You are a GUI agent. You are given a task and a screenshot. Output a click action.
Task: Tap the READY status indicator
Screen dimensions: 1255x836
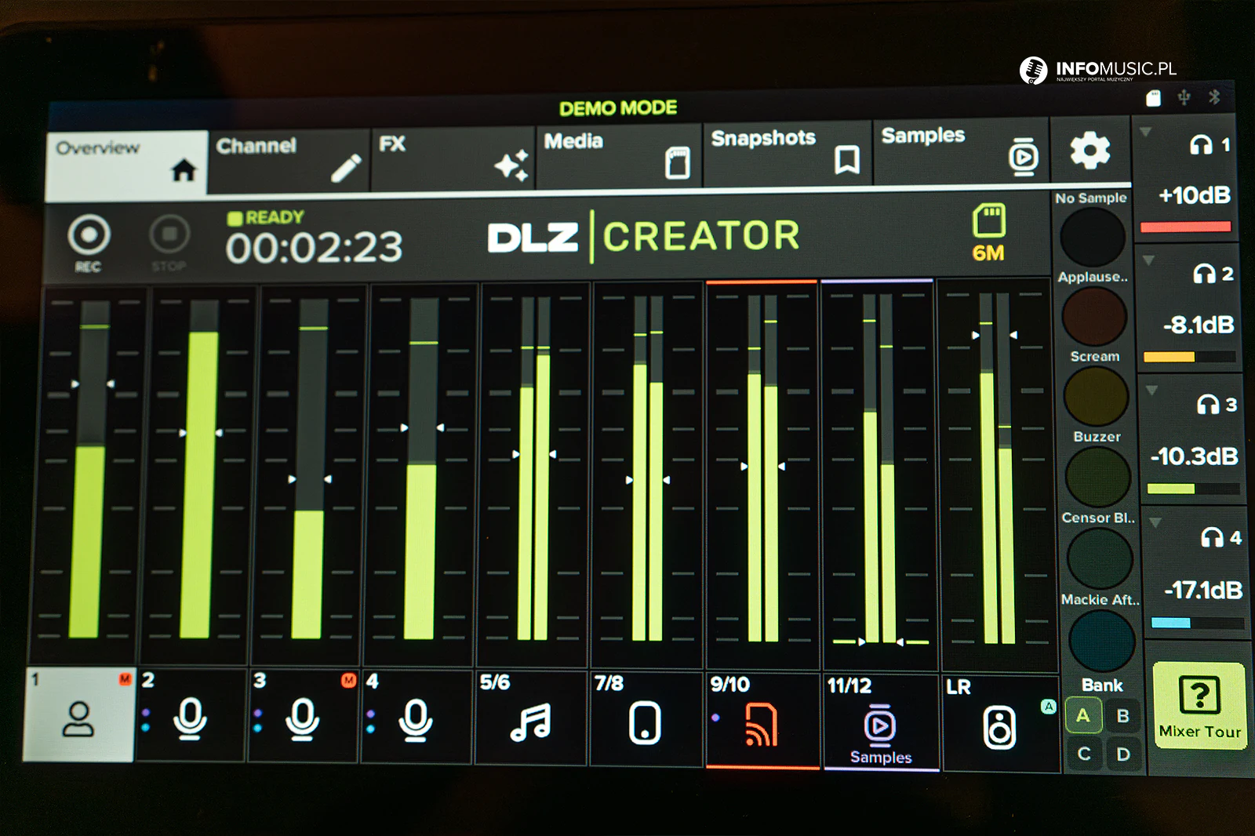tap(265, 217)
